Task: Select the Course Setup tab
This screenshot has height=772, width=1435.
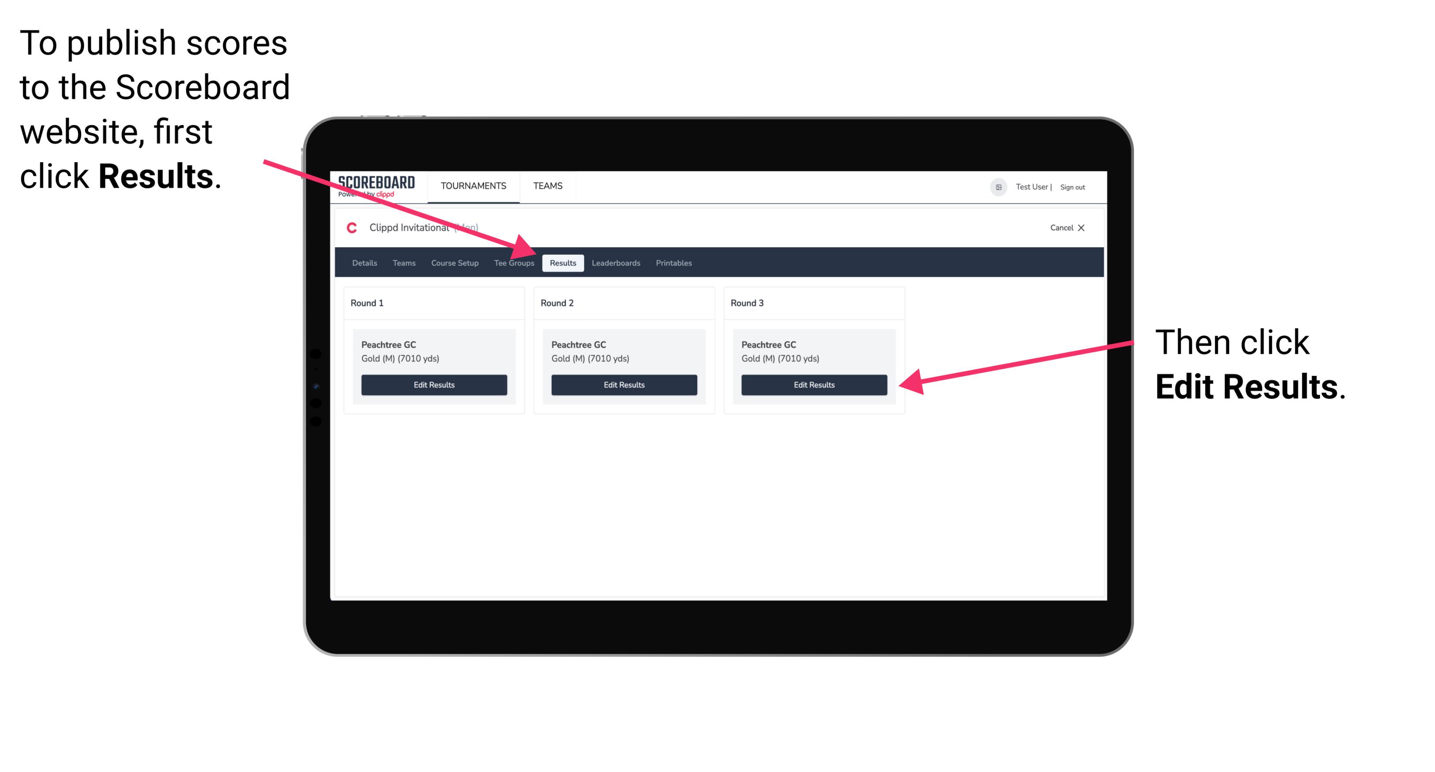Action: click(454, 264)
